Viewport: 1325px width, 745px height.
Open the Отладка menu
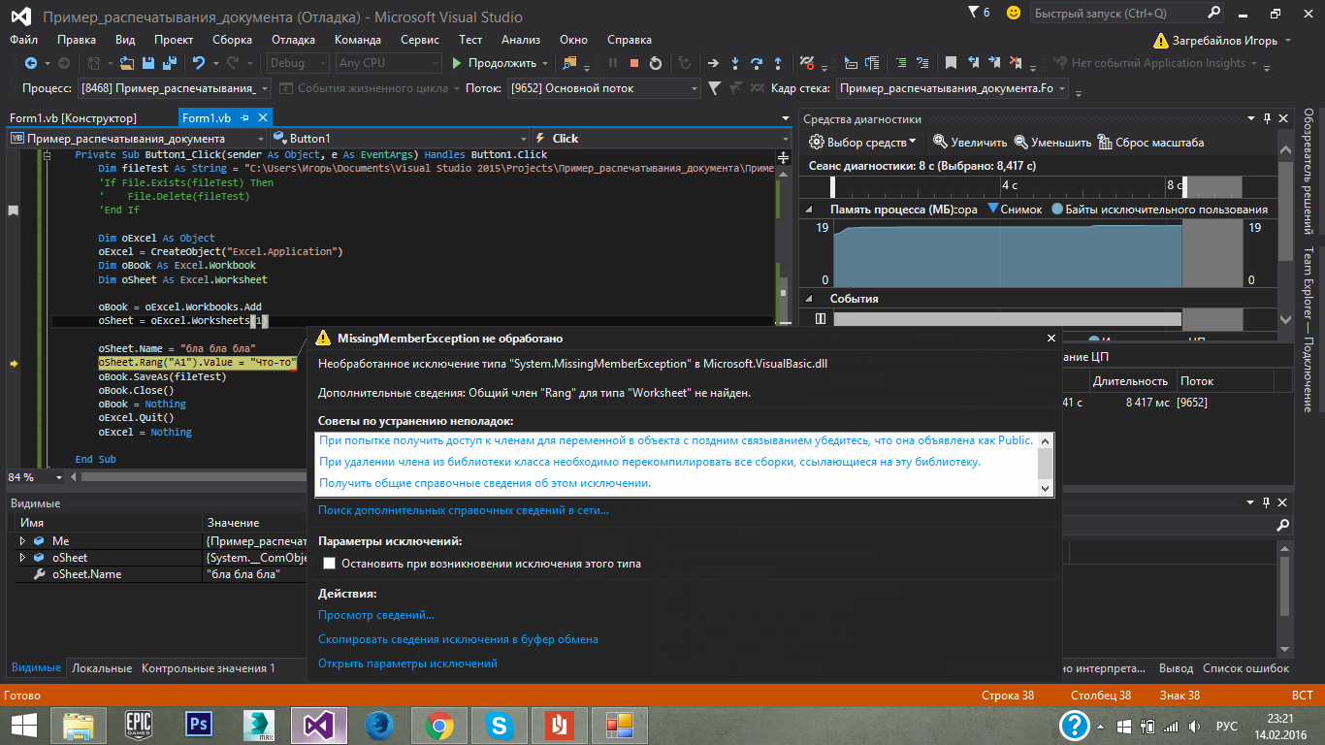[293, 40]
